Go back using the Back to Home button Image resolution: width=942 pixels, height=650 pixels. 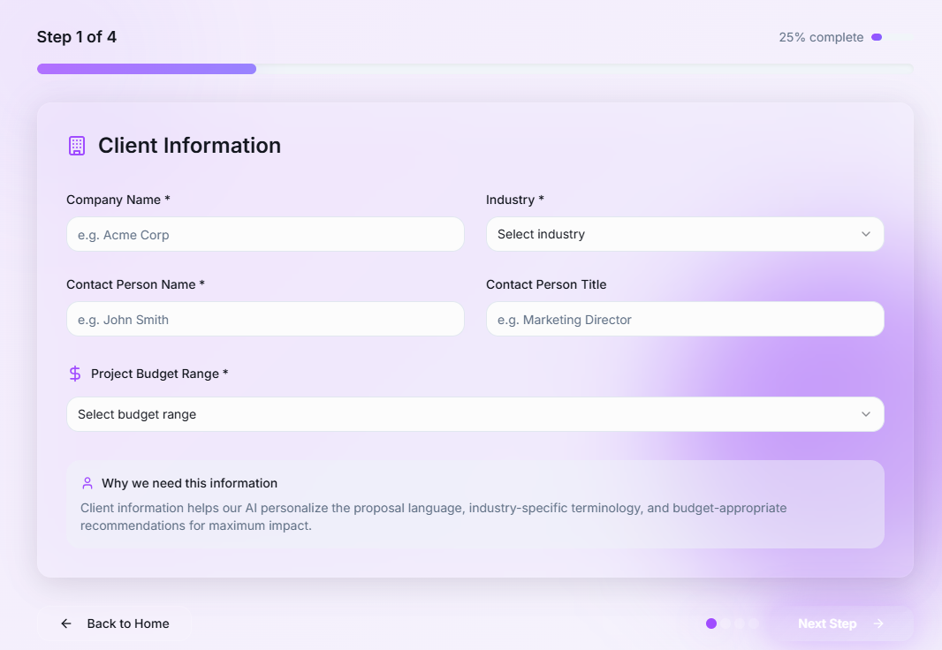[115, 624]
